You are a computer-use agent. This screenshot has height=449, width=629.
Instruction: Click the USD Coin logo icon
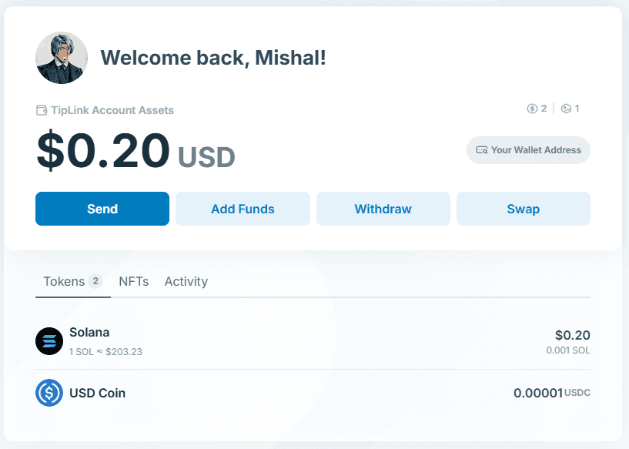tap(49, 393)
